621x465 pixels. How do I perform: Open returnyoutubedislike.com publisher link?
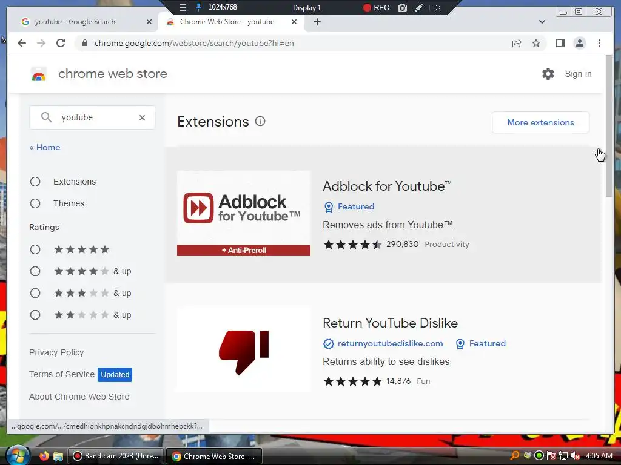390,344
